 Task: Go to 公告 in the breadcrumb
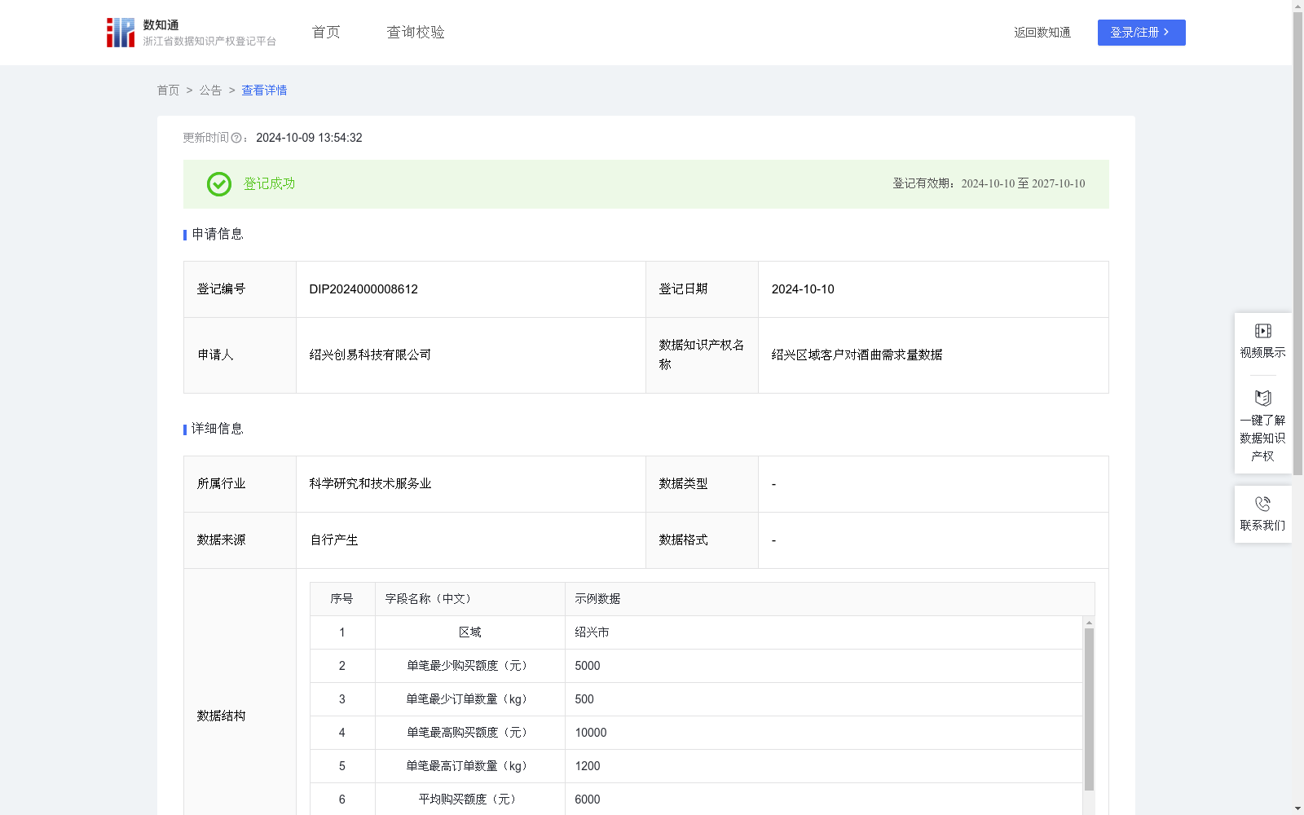pyautogui.click(x=210, y=90)
